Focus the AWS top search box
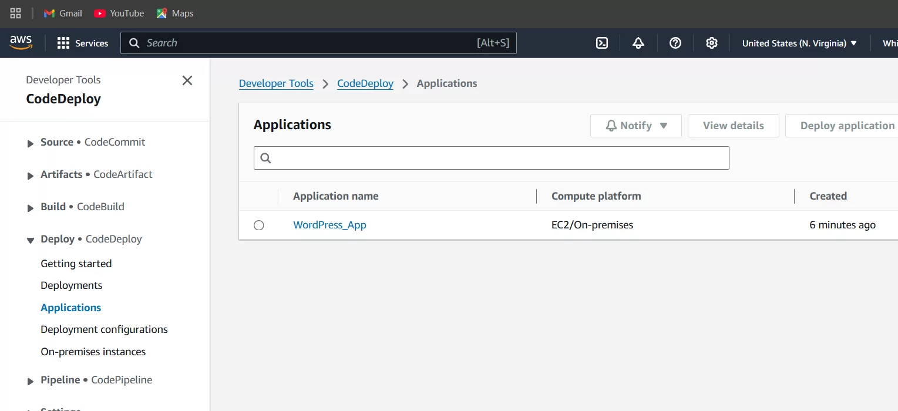 (319, 43)
